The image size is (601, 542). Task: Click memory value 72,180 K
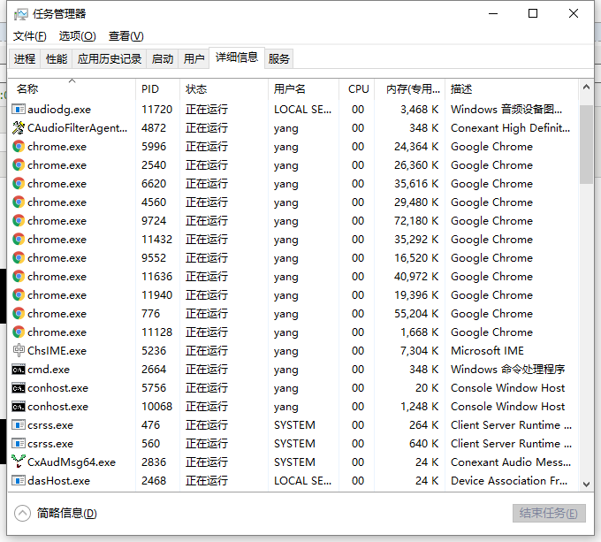(x=416, y=221)
